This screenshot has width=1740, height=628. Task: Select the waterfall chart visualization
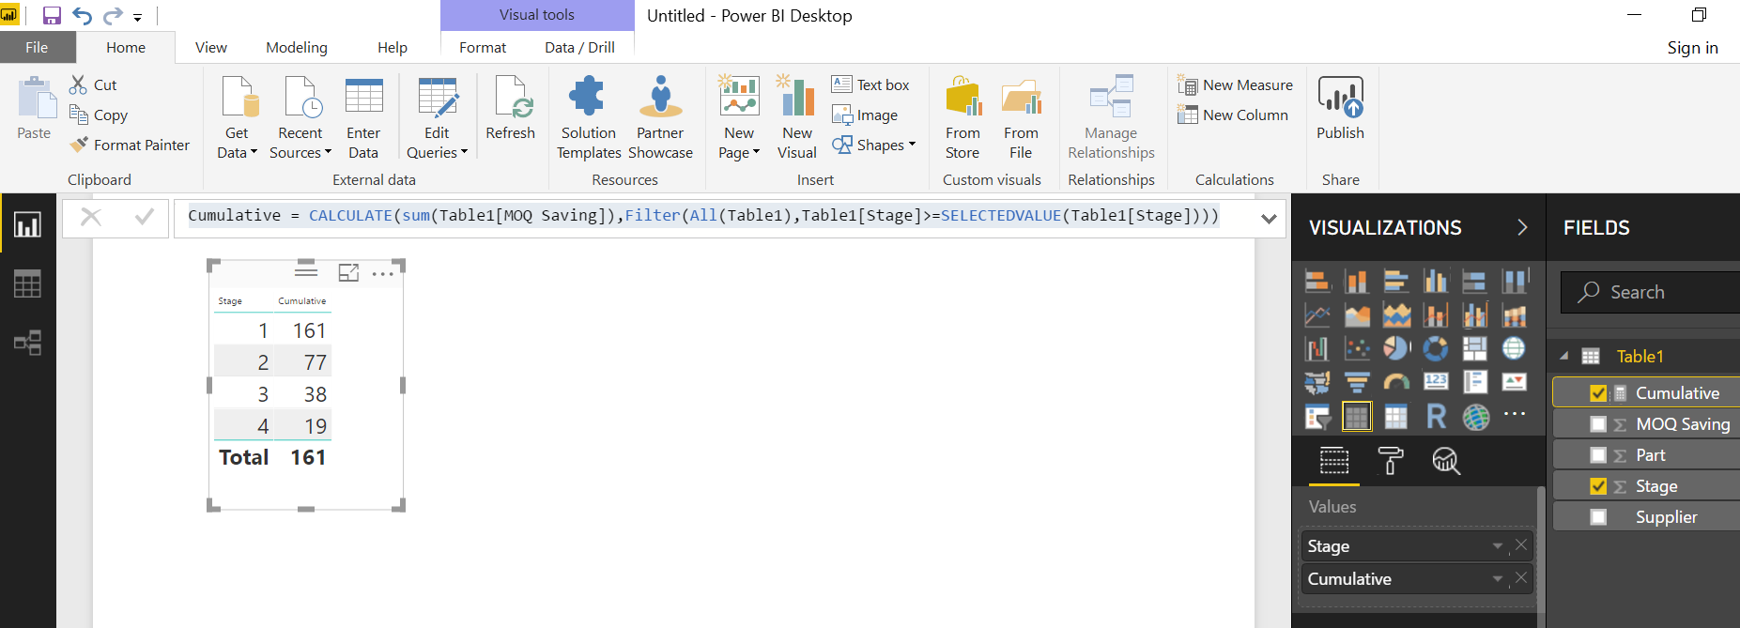click(1317, 349)
